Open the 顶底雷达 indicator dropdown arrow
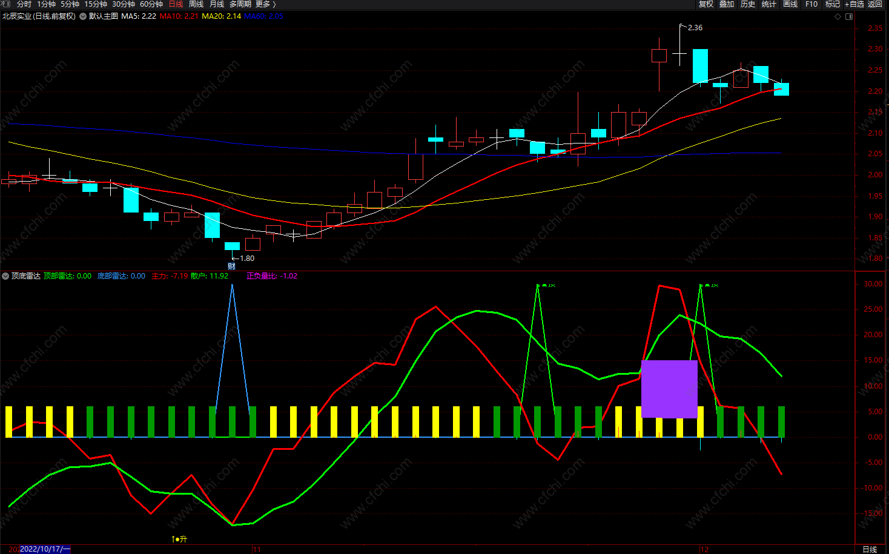 click(5, 276)
